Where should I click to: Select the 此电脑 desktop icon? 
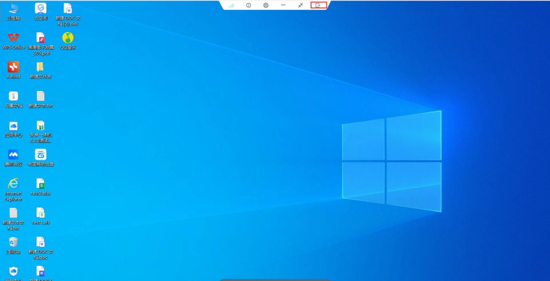pyautogui.click(x=13, y=12)
